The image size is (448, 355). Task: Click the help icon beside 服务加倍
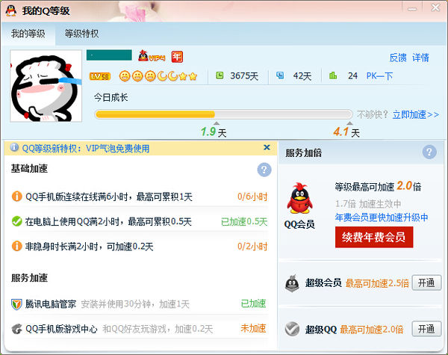(429, 152)
